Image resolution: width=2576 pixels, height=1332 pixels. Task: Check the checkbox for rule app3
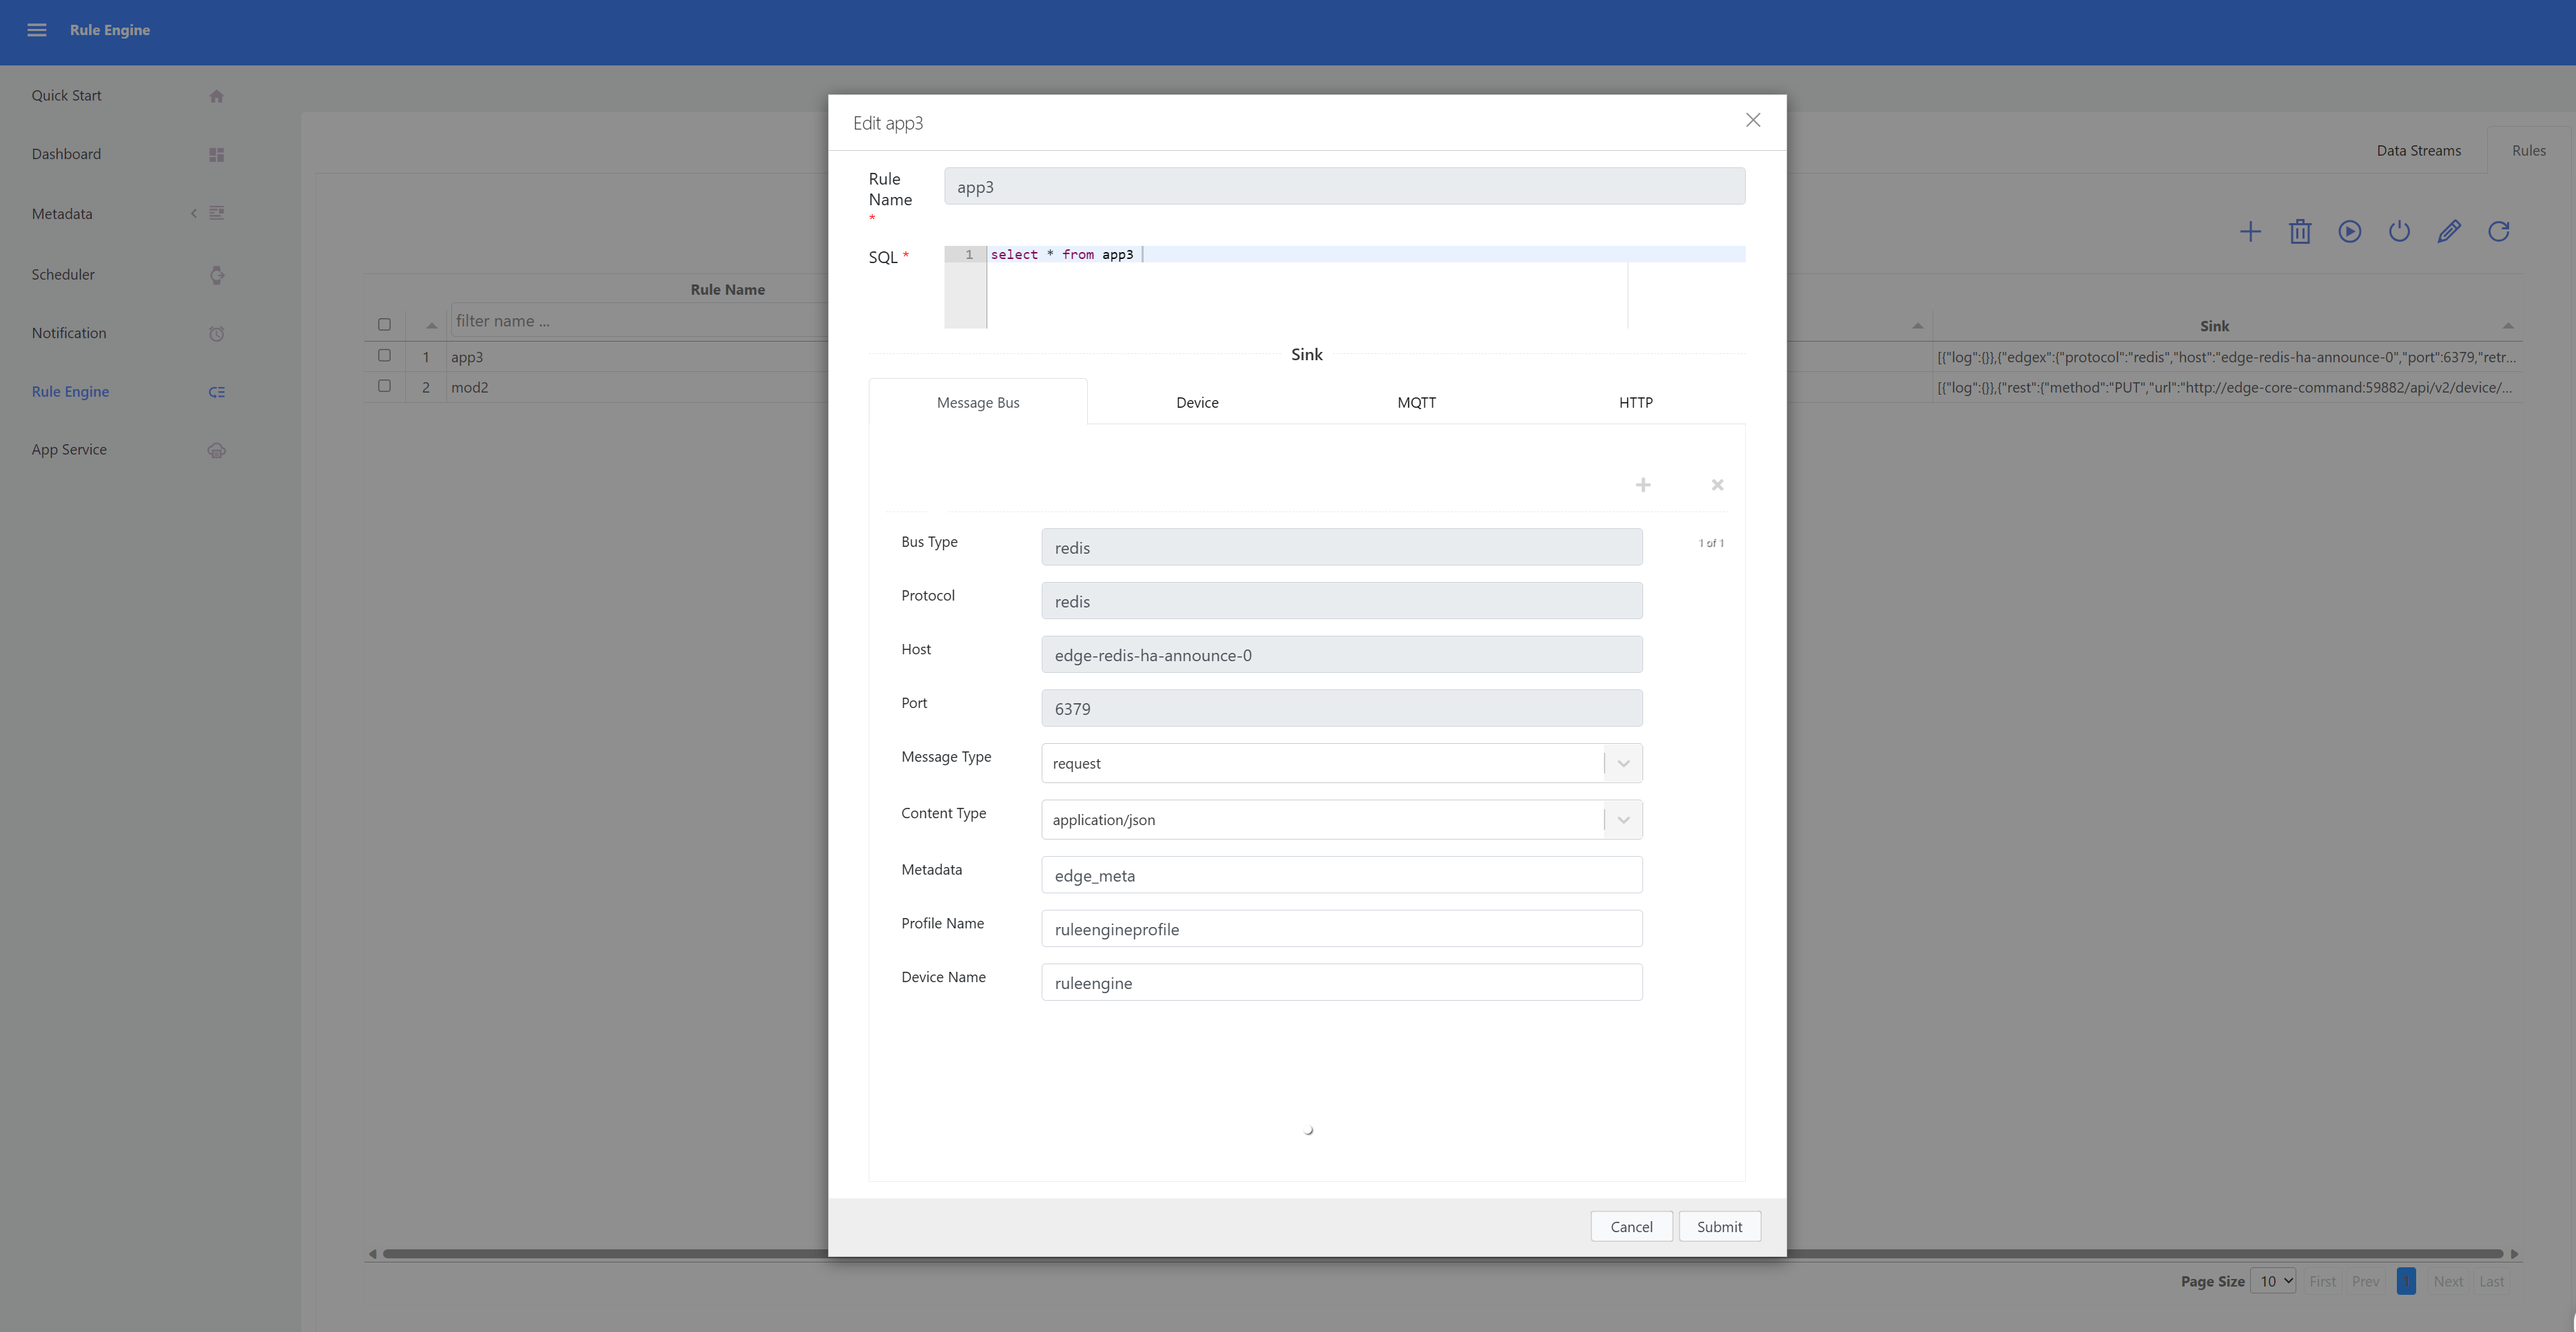point(384,355)
